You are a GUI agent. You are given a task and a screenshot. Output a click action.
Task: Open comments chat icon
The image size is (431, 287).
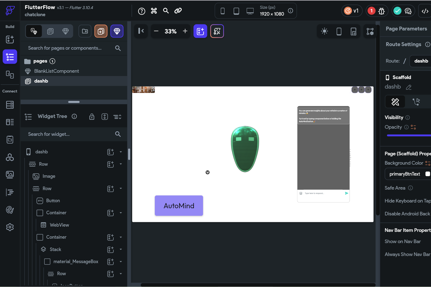coord(408,11)
